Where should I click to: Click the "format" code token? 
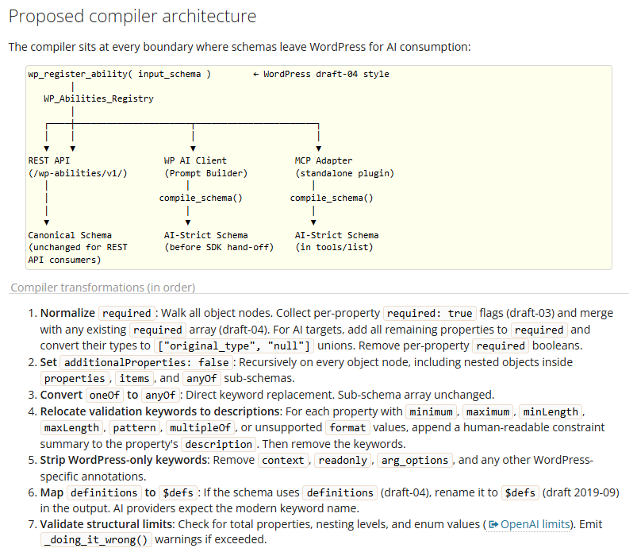347,428
